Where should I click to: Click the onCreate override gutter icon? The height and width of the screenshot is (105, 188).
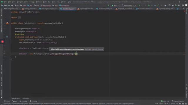click(x=7, y=37)
